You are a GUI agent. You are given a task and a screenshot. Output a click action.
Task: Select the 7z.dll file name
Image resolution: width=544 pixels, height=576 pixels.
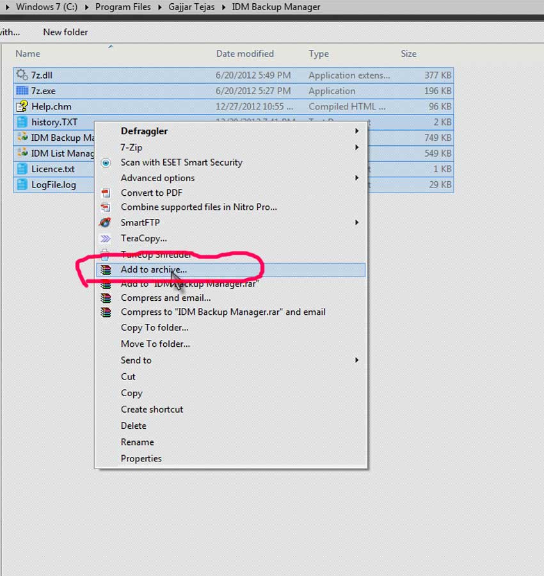(42, 75)
